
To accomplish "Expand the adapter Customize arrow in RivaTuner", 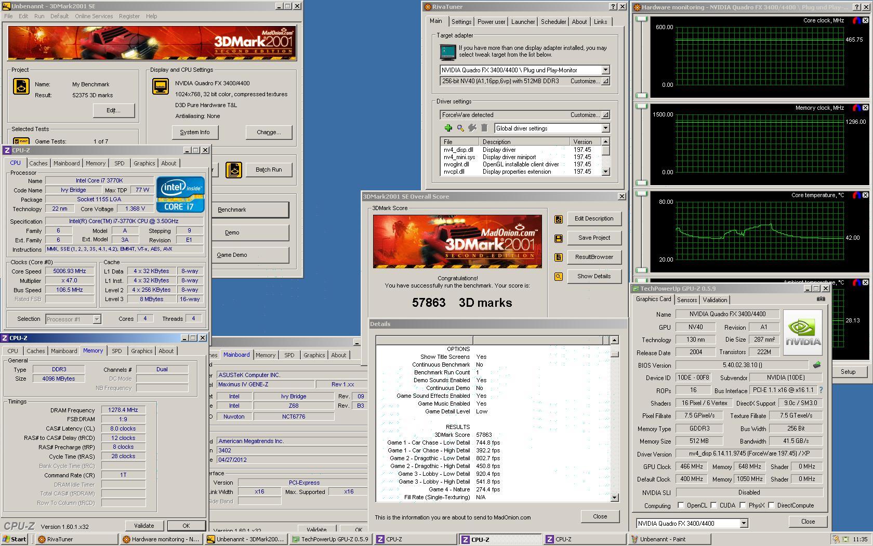I will [605, 81].
